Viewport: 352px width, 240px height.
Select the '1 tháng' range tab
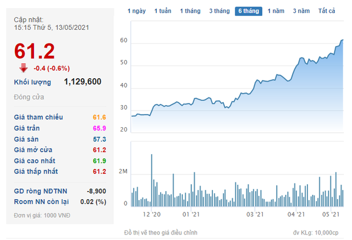tap(190, 11)
